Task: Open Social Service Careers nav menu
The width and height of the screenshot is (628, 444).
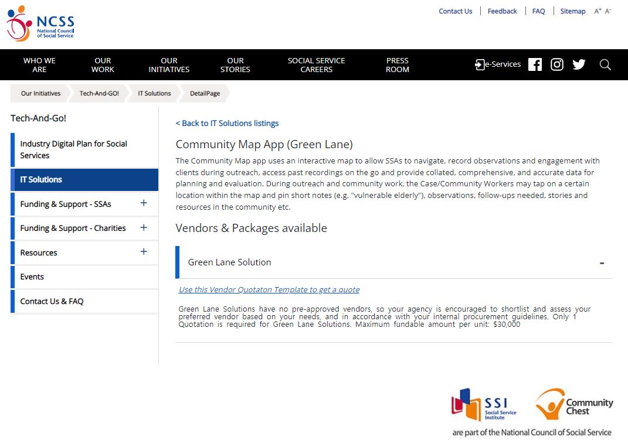Action: [x=316, y=64]
